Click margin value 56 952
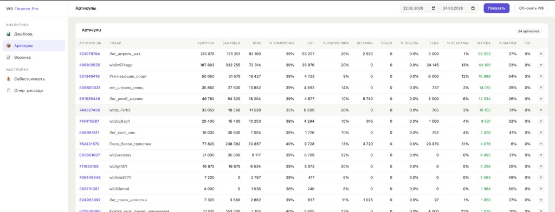The height and width of the screenshot is (212, 555). point(484,54)
